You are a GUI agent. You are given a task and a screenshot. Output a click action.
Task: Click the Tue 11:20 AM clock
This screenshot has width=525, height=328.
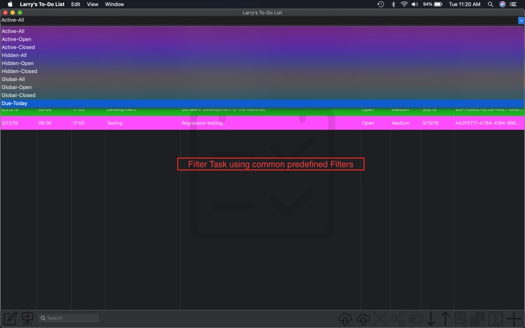[465, 5]
